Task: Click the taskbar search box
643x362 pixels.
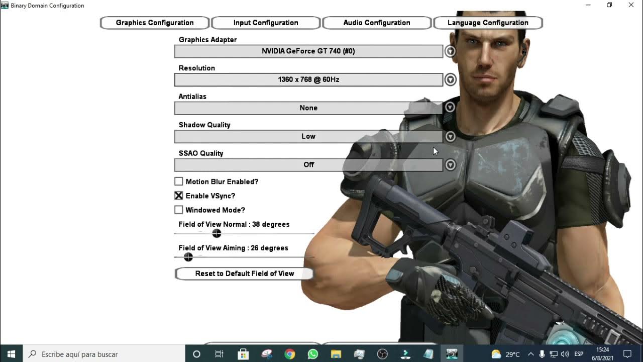Action: click(104, 354)
